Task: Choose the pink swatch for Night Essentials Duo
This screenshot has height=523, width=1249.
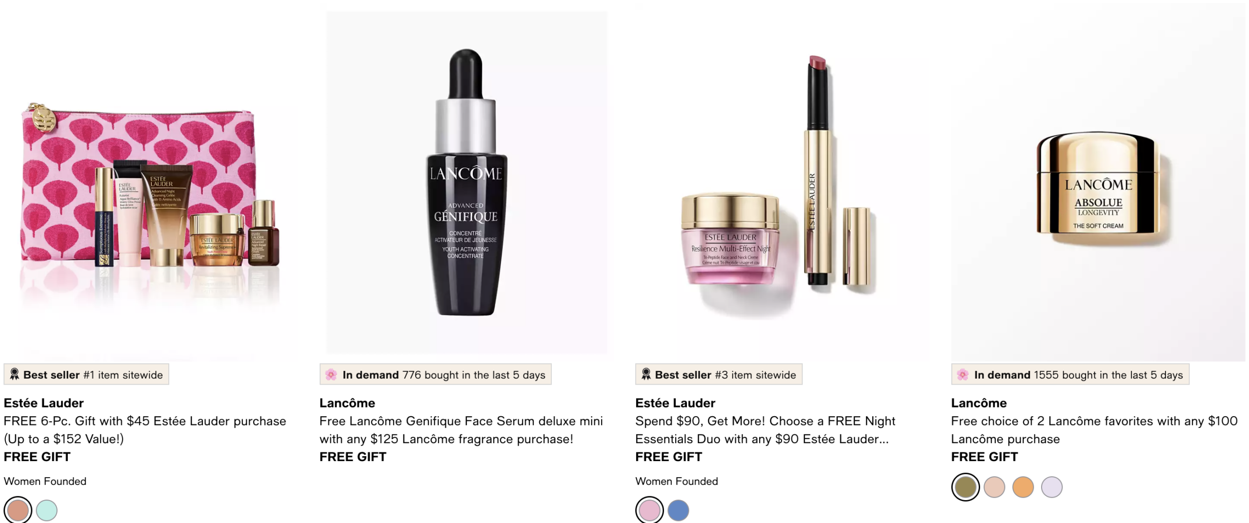Action: point(649,510)
